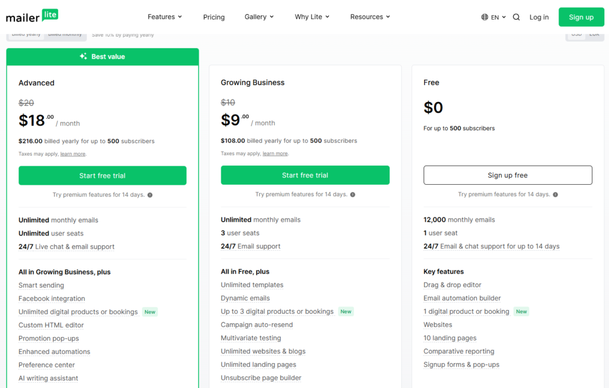Image resolution: width=609 pixels, height=388 pixels.
Task: Switch currency to USD
Action: (576, 34)
